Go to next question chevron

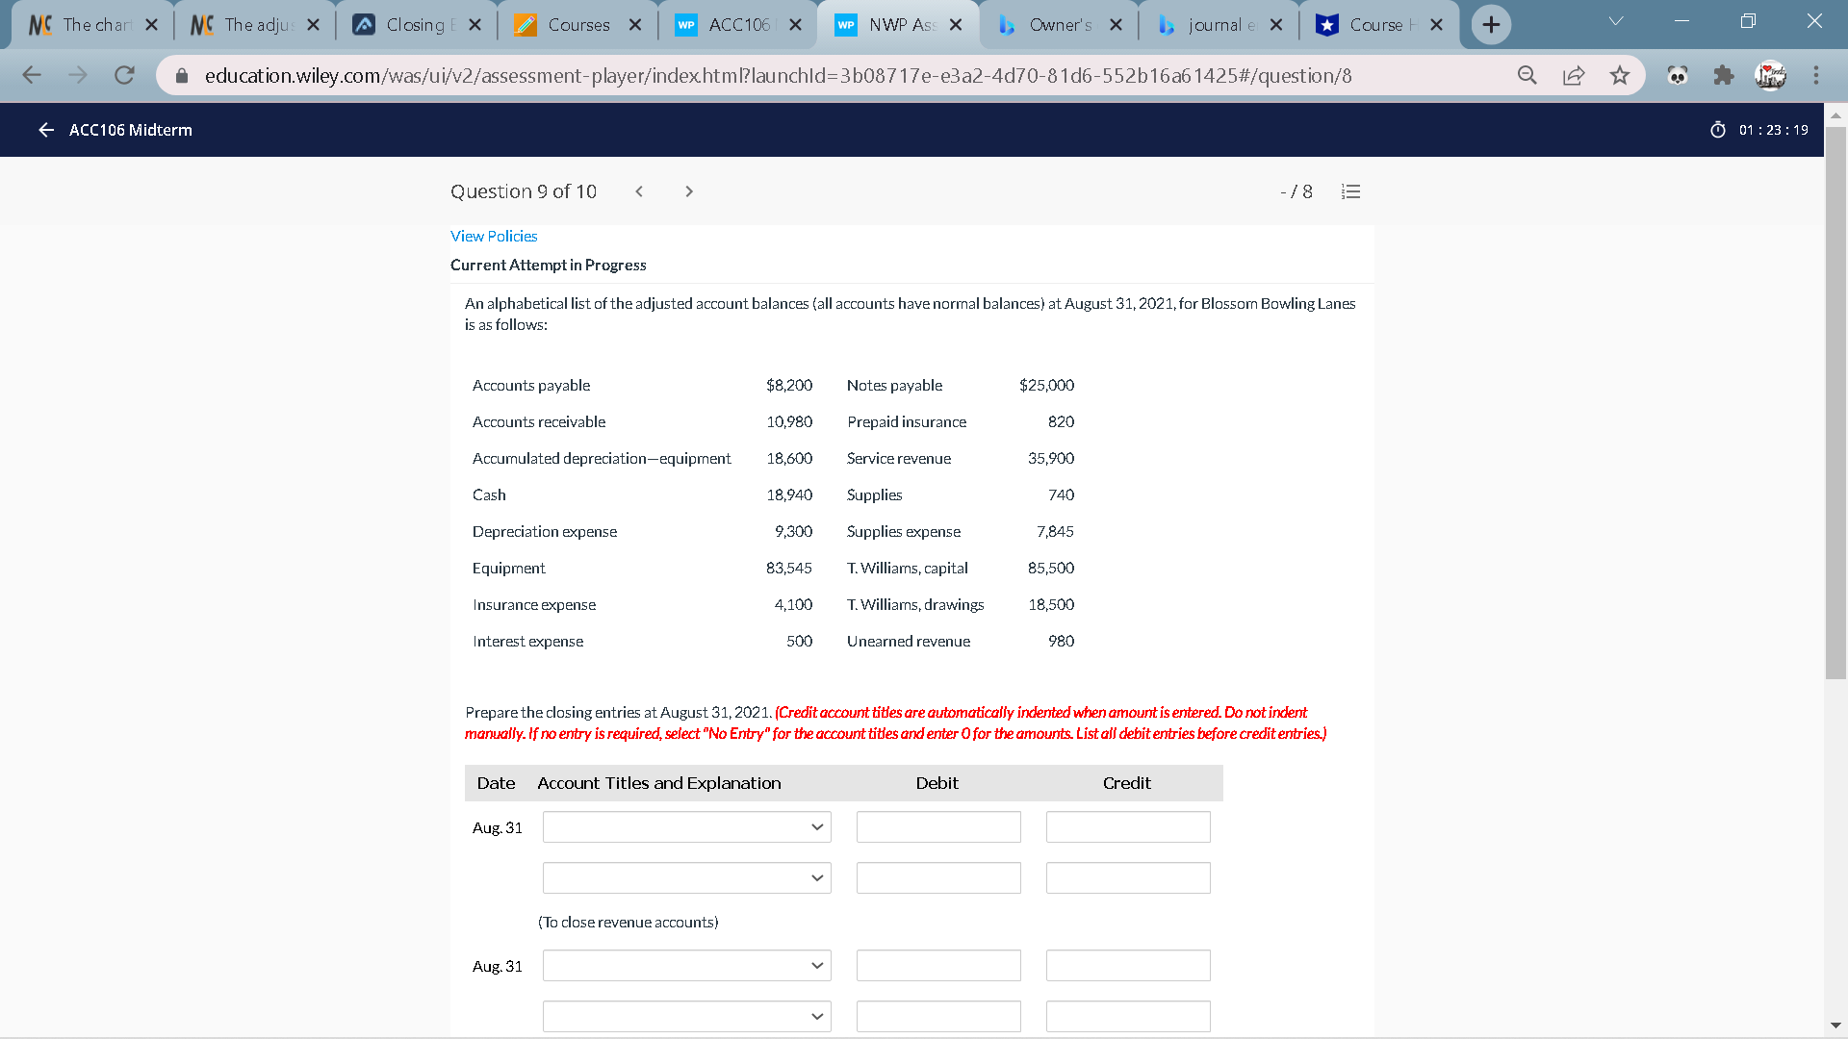689,191
